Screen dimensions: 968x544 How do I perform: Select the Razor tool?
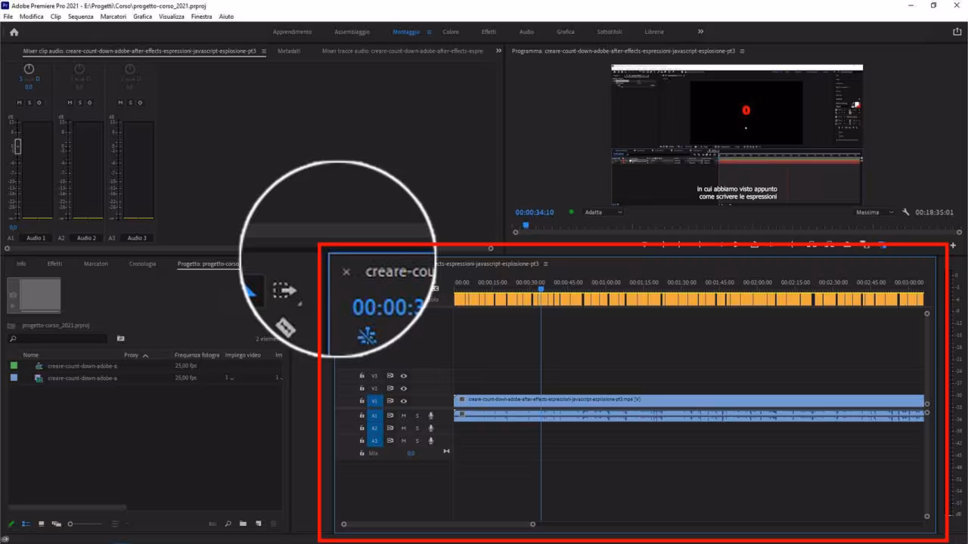coord(284,326)
